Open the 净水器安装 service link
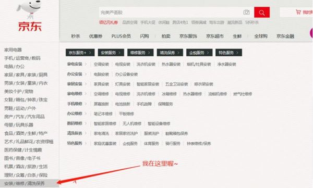Screen dimensions: 313x188 227,64
